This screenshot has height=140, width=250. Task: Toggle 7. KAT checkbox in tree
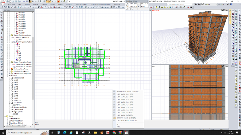pyautogui.click(x=12, y=85)
